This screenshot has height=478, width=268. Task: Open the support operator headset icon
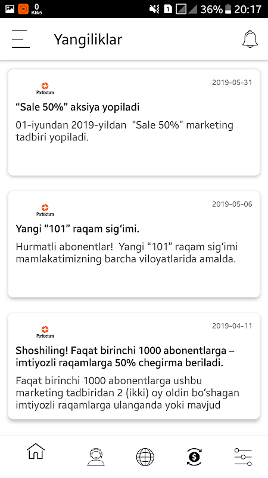(x=96, y=457)
